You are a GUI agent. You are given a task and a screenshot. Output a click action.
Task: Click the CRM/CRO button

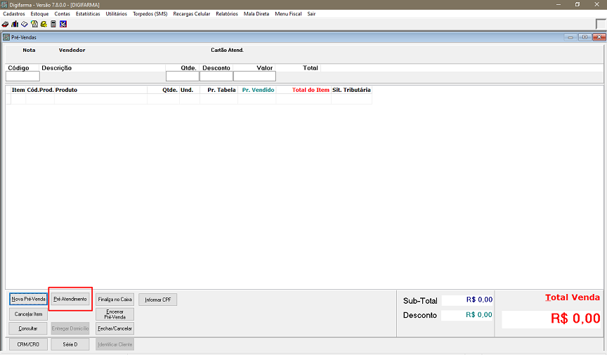(x=28, y=344)
